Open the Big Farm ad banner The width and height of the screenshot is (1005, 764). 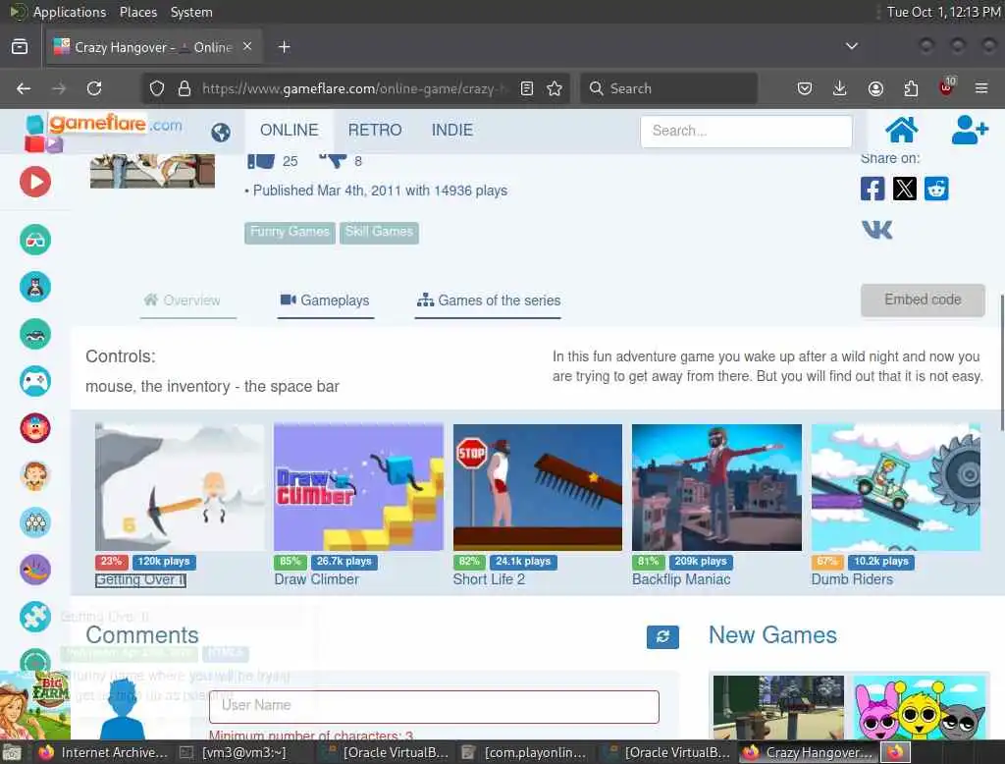coord(34,704)
